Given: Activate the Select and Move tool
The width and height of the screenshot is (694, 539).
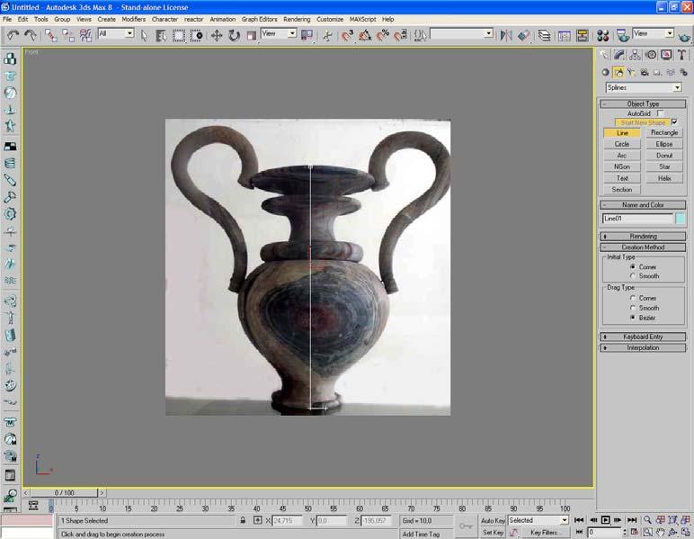Looking at the screenshot, I should pyautogui.click(x=217, y=35).
